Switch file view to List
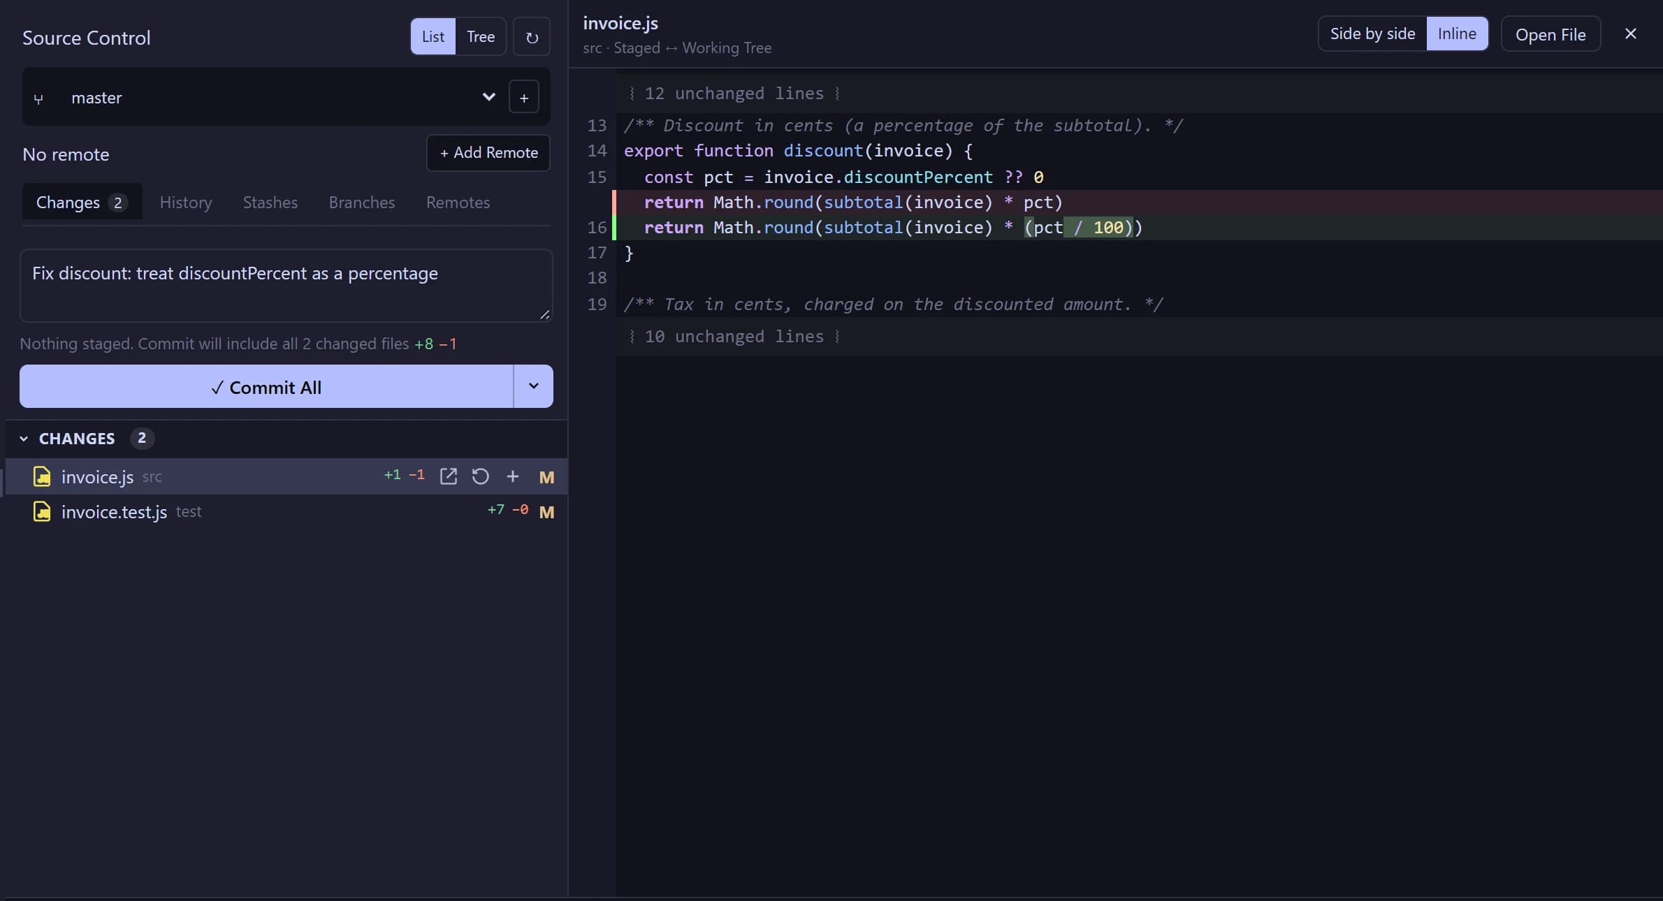 click(x=433, y=36)
